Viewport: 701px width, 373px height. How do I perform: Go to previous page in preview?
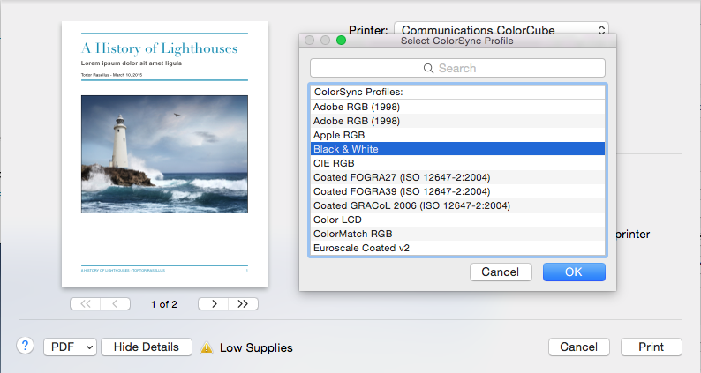point(115,304)
